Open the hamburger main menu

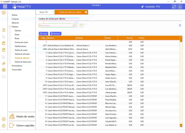point(5,6)
